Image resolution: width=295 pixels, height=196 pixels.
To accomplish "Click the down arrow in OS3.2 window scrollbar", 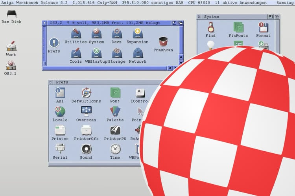I will coord(181,62).
